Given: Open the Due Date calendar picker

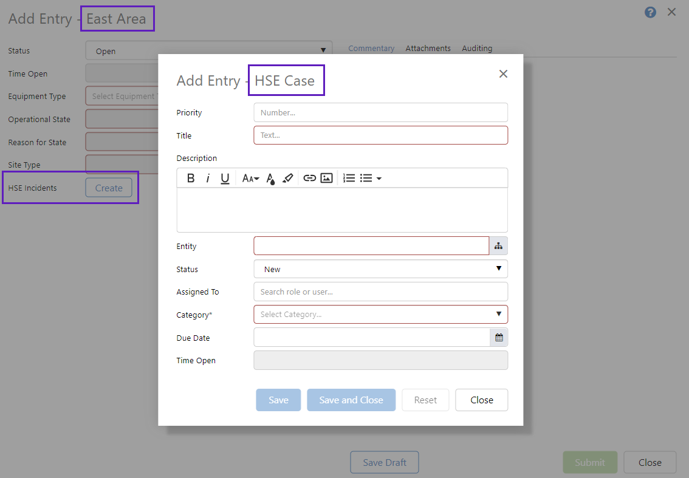Looking at the screenshot, I should (499, 338).
